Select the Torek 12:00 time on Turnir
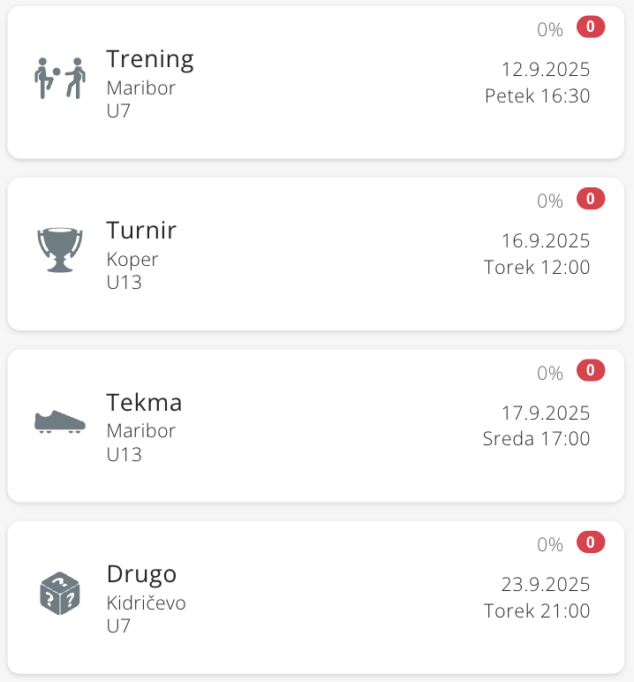Viewport: 634px width, 682px height. (x=537, y=267)
